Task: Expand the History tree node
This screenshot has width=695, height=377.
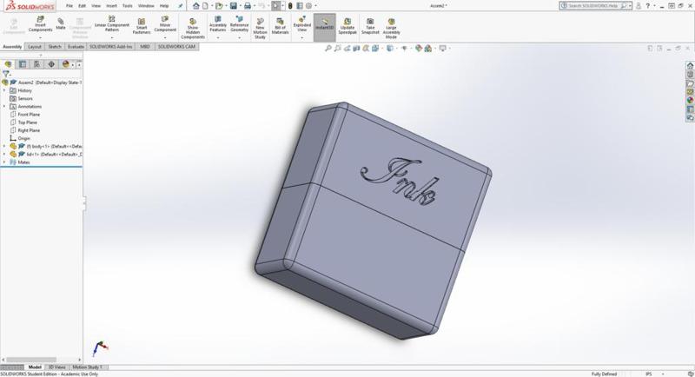Action: [x=4, y=90]
